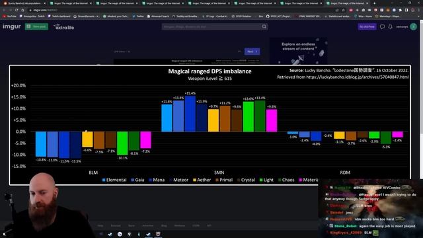Click the BLM Elemental light-blue bar

pos(41,144)
